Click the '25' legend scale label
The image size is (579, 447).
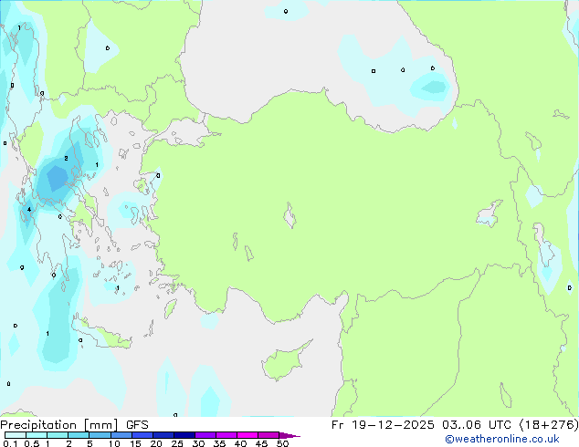pos(177,443)
